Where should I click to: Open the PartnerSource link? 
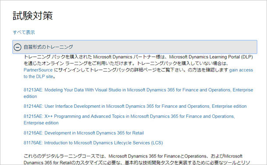[38, 70]
